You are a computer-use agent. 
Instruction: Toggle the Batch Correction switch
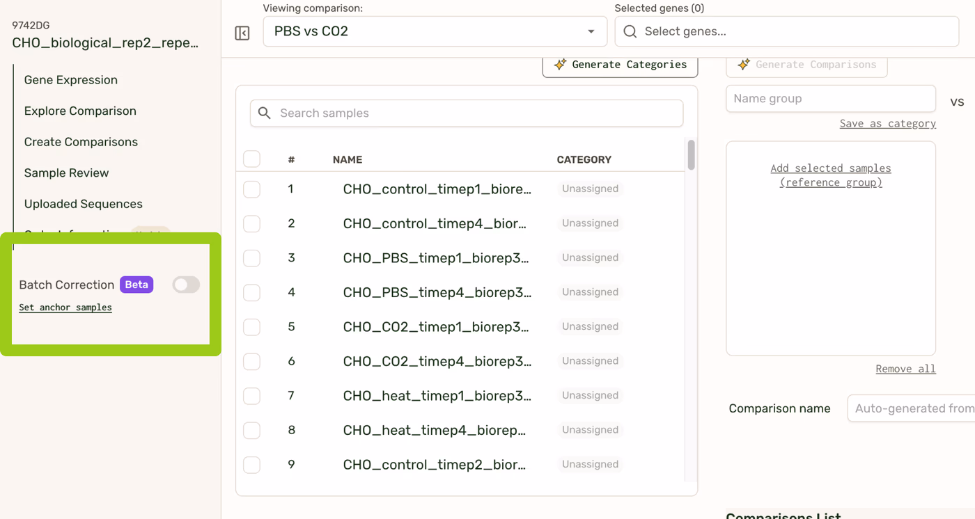tap(186, 285)
